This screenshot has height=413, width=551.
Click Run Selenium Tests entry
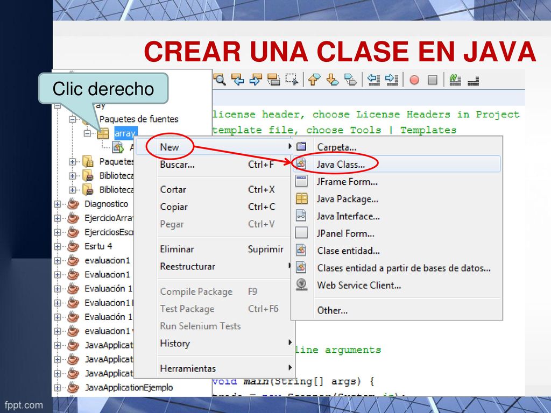(215, 326)
